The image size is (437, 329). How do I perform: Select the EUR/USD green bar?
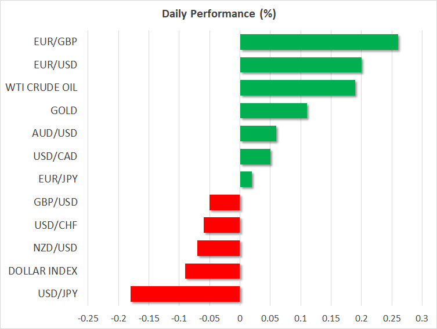pyautogui.click(x=301, y=65)
